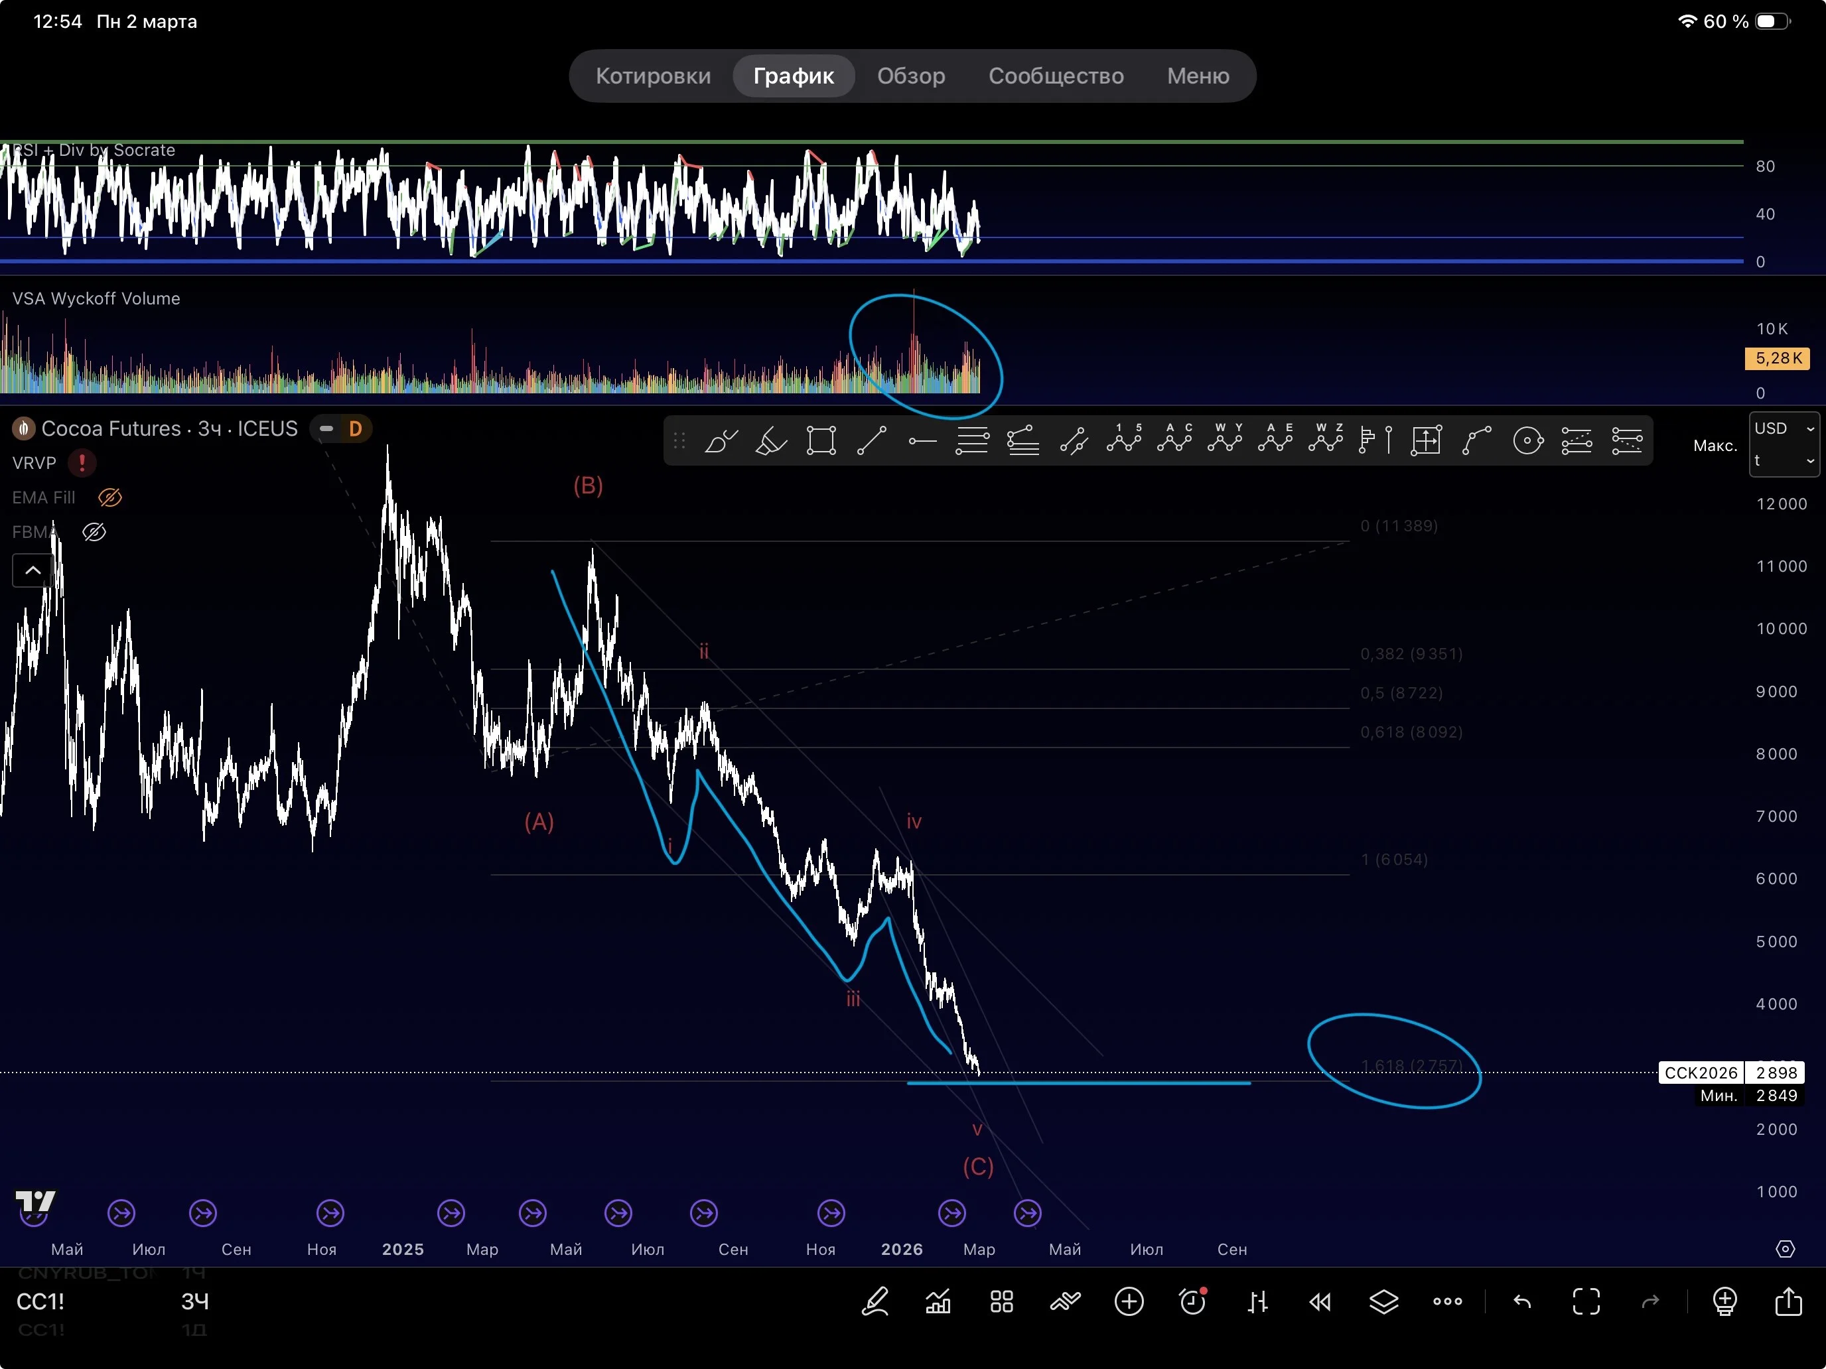Open the object tree layers icon
This screenshot has width=1826, height=1369.
click(x=1383, y=1302)
